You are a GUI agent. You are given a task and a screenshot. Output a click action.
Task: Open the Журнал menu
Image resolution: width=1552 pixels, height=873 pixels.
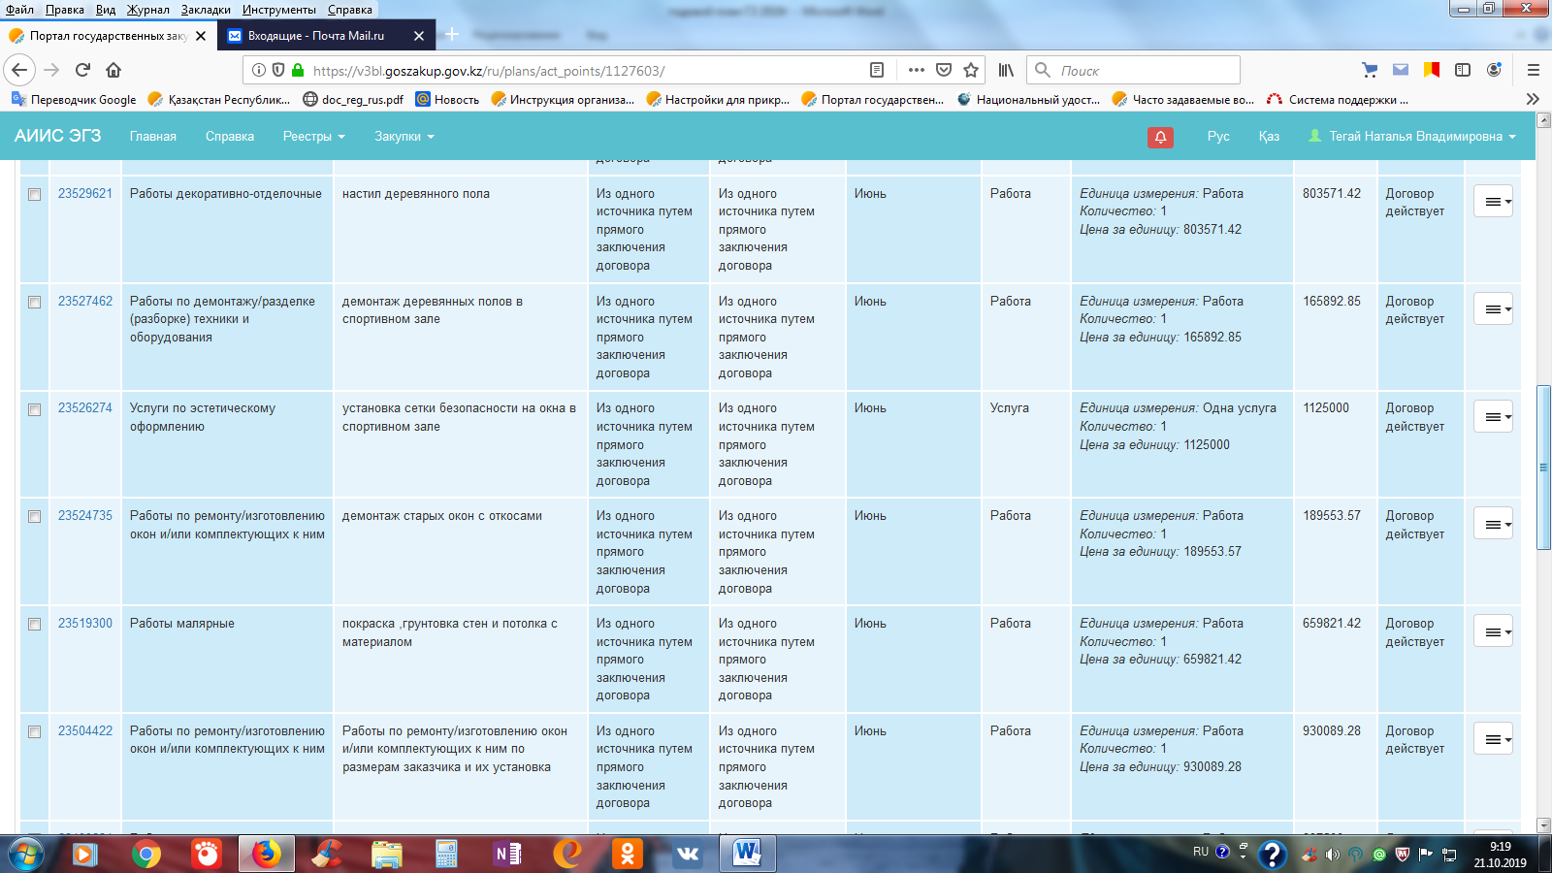pos(148,9)
